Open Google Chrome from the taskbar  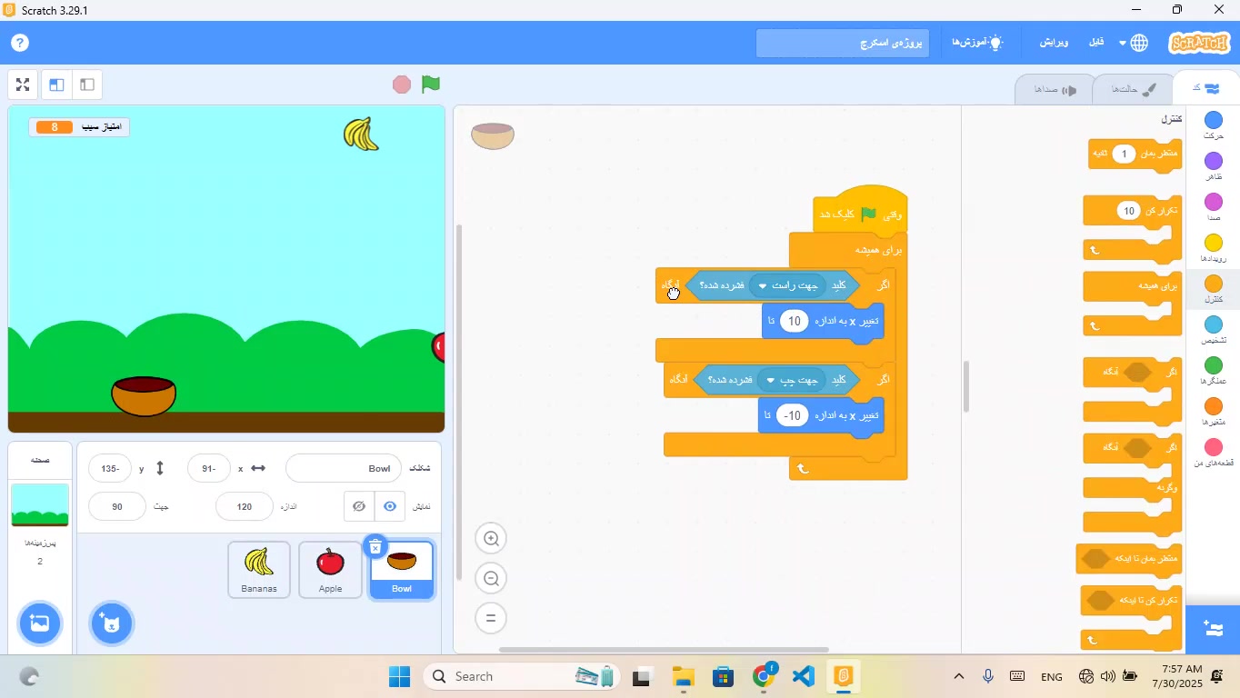[765, 676]
